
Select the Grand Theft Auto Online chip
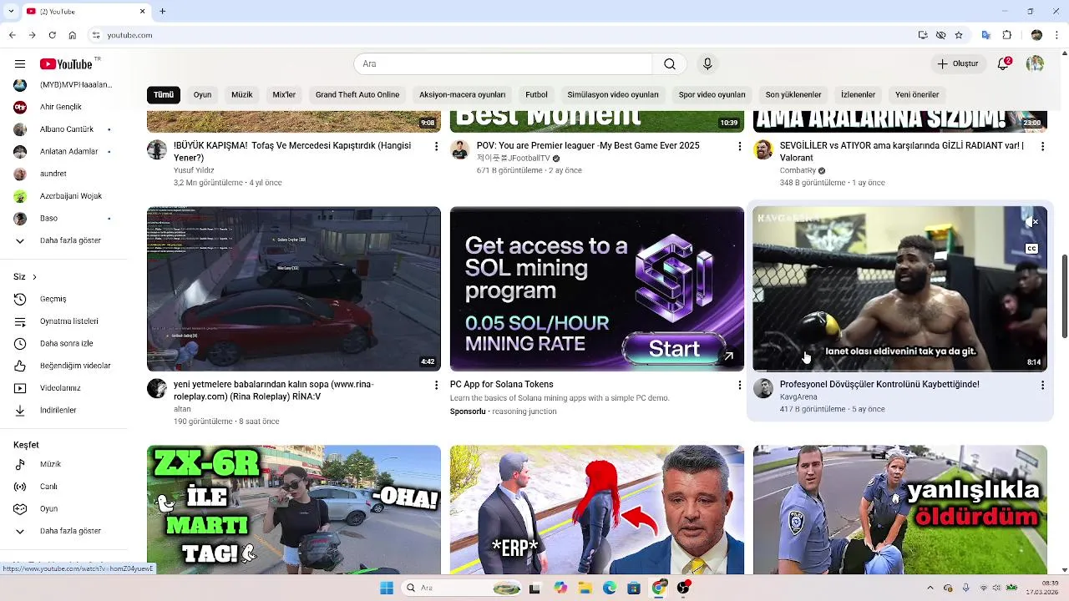pyautogui.click(x=357, y=94)
